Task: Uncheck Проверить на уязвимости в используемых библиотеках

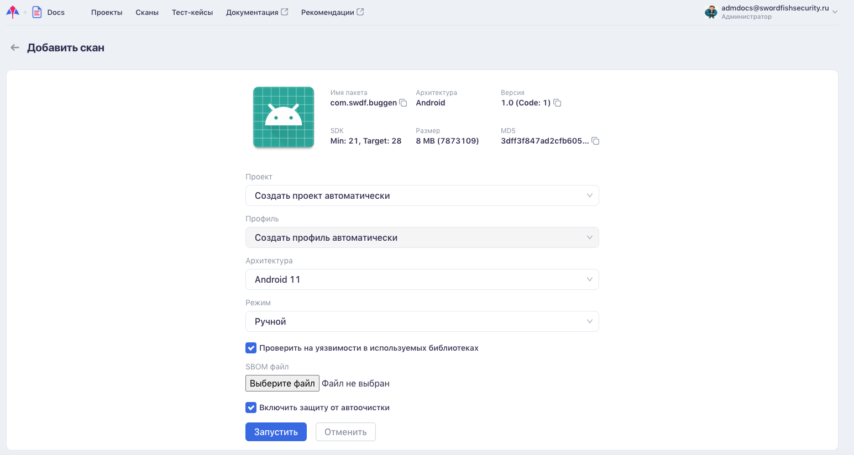Action: 251,348
